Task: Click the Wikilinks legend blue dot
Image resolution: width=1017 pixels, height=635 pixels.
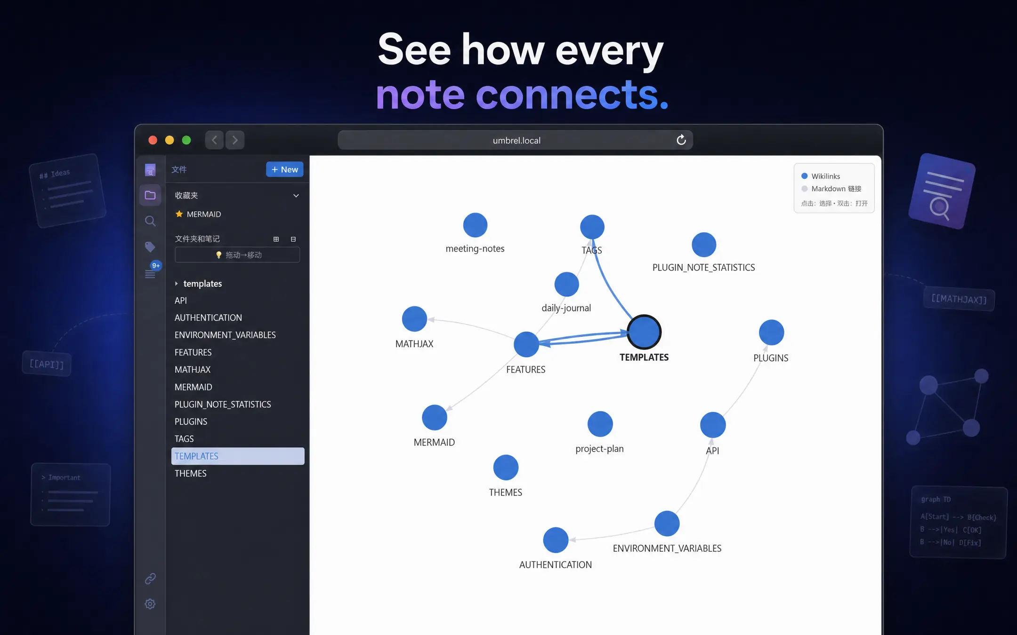Action: pyautogui.click(x=805, y=176)
